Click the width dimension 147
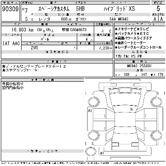 point(144,75)
